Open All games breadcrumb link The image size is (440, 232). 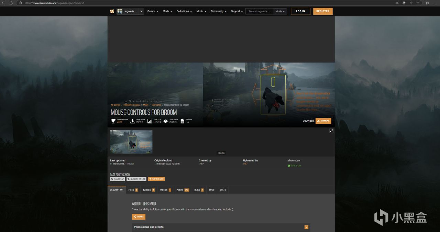coord(115,105)
